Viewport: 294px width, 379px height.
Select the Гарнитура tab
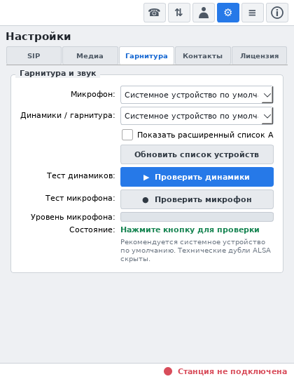pos(146,56)
